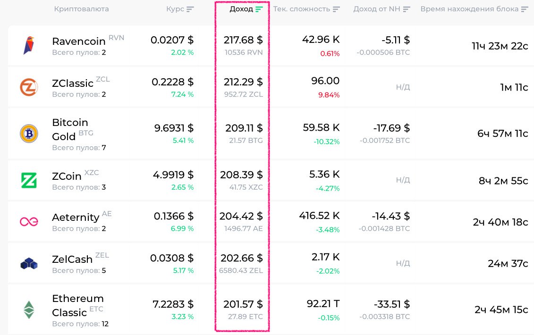Viewport: 534px width, 335px height.
Task: Click the pink Aeternity infinity icon
Action: [x=28, y=221]
